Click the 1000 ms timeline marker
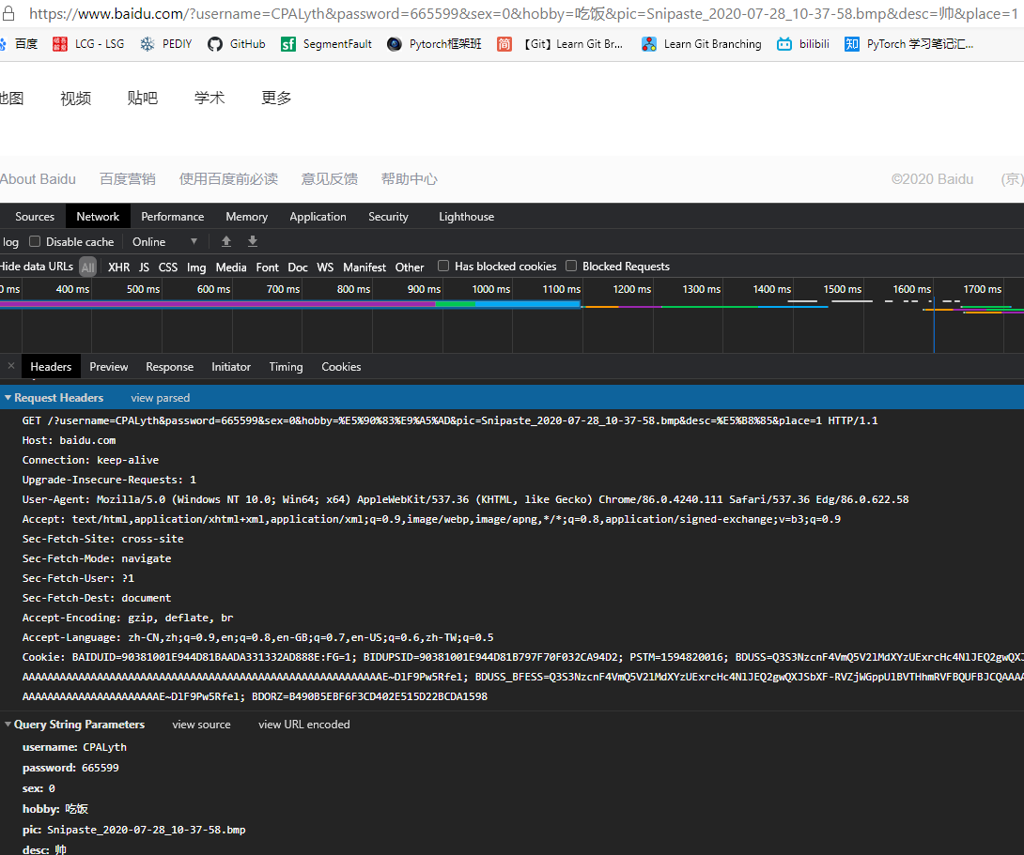The image size is (1024, 855). pyautogui.click(x=491, y=289)
